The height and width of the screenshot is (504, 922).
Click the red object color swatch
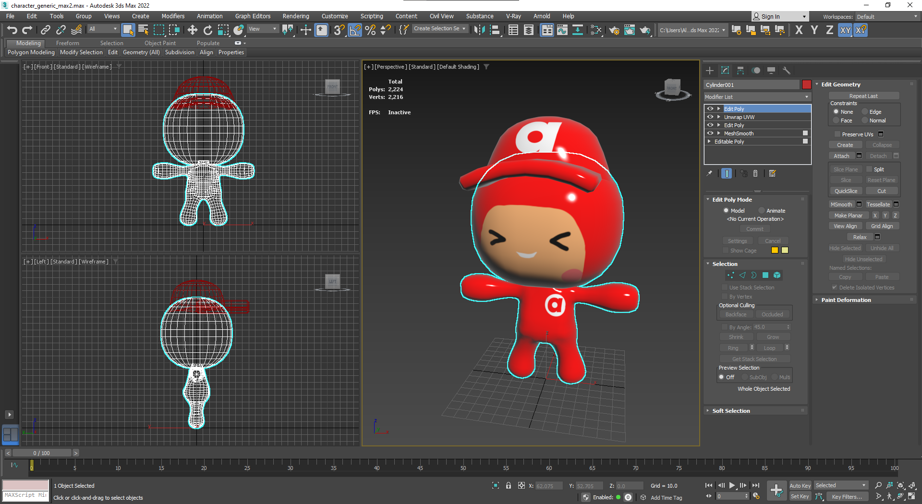click(x=806, y=85)
